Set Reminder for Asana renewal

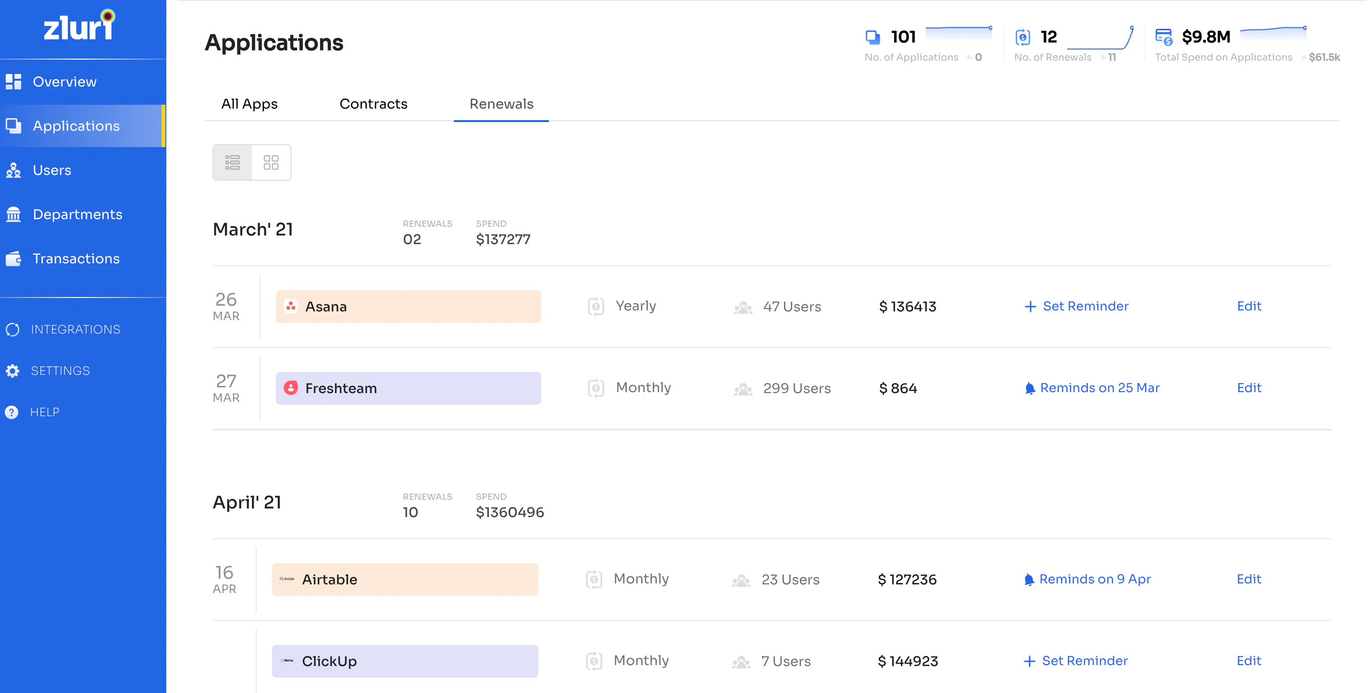click(1076, 306)
